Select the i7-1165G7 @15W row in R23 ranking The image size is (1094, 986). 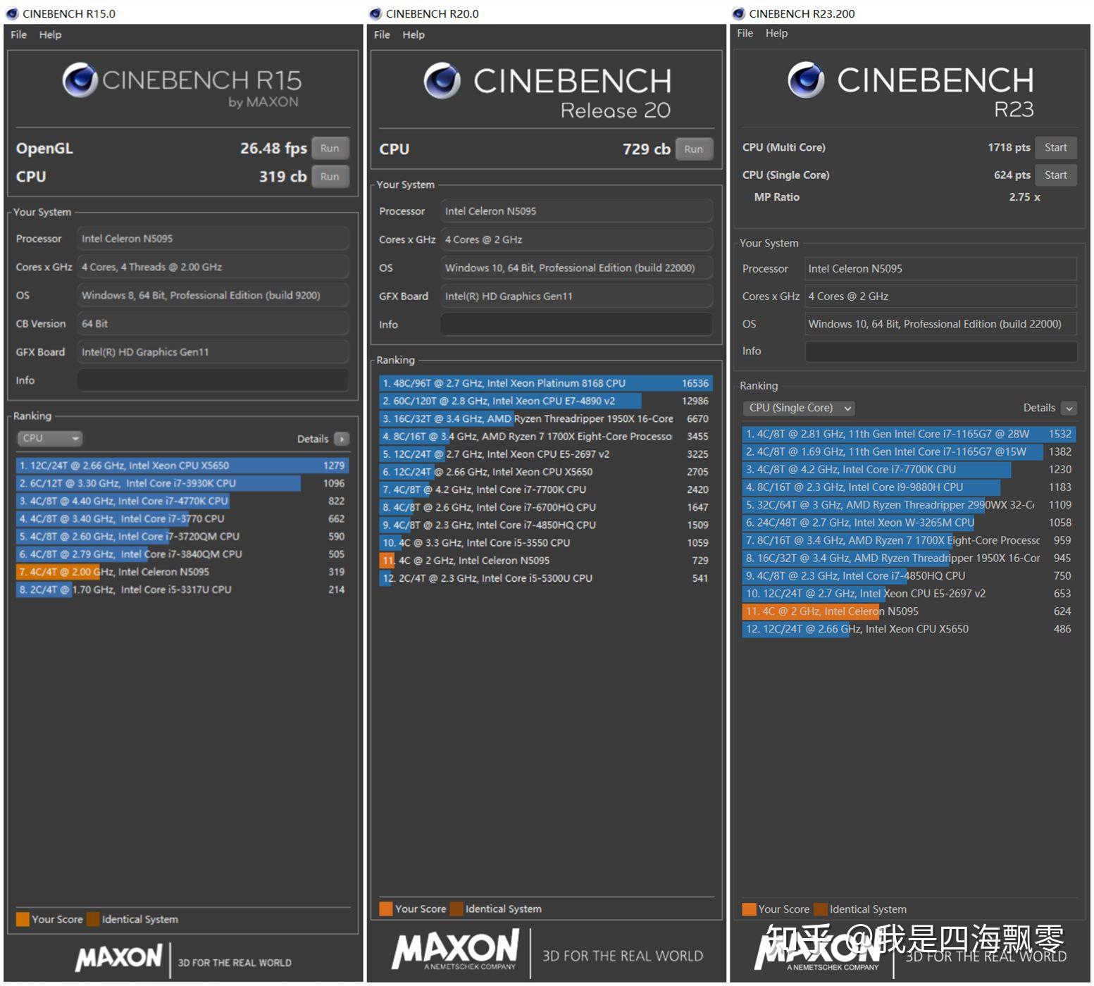tap(909, 451)
